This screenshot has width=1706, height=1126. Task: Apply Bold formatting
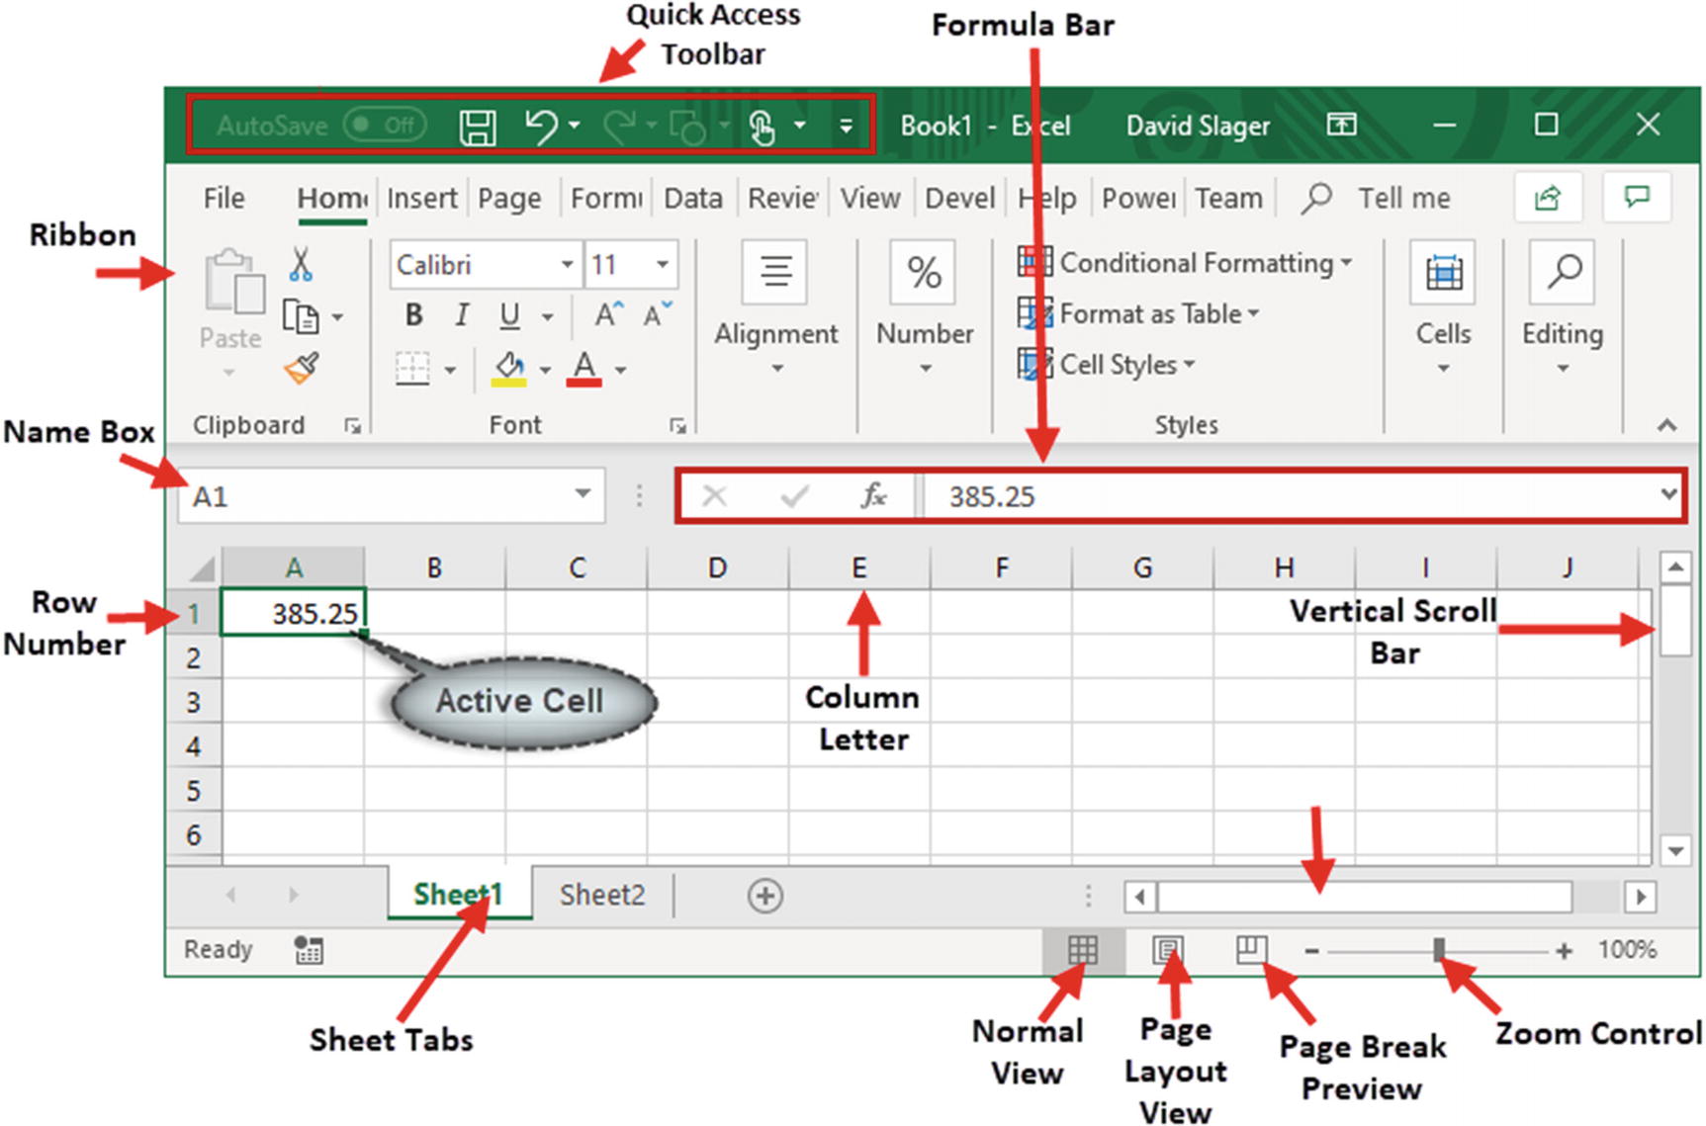click(x=413, y=315)
